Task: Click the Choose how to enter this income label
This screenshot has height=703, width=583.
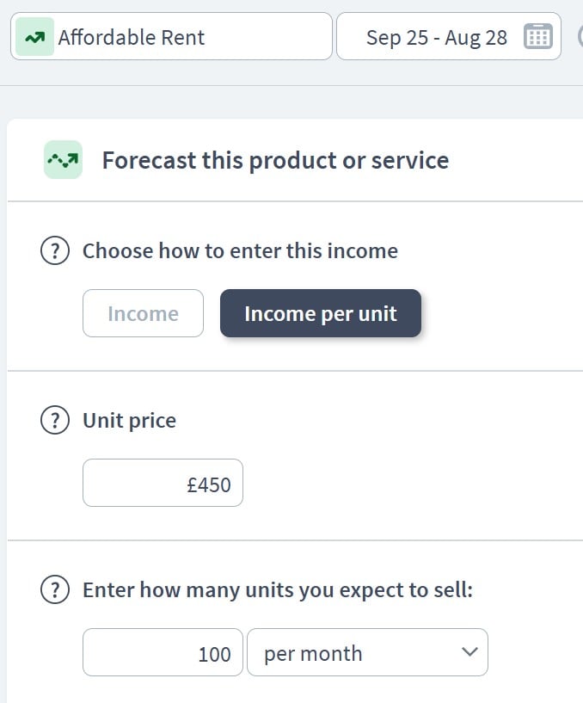Action: (x=240, y=251)
